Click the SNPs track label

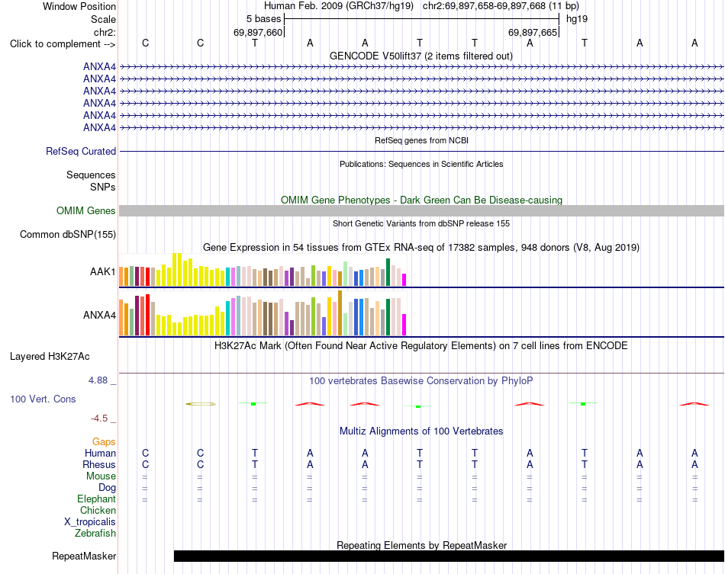click(x=103, y=187)
